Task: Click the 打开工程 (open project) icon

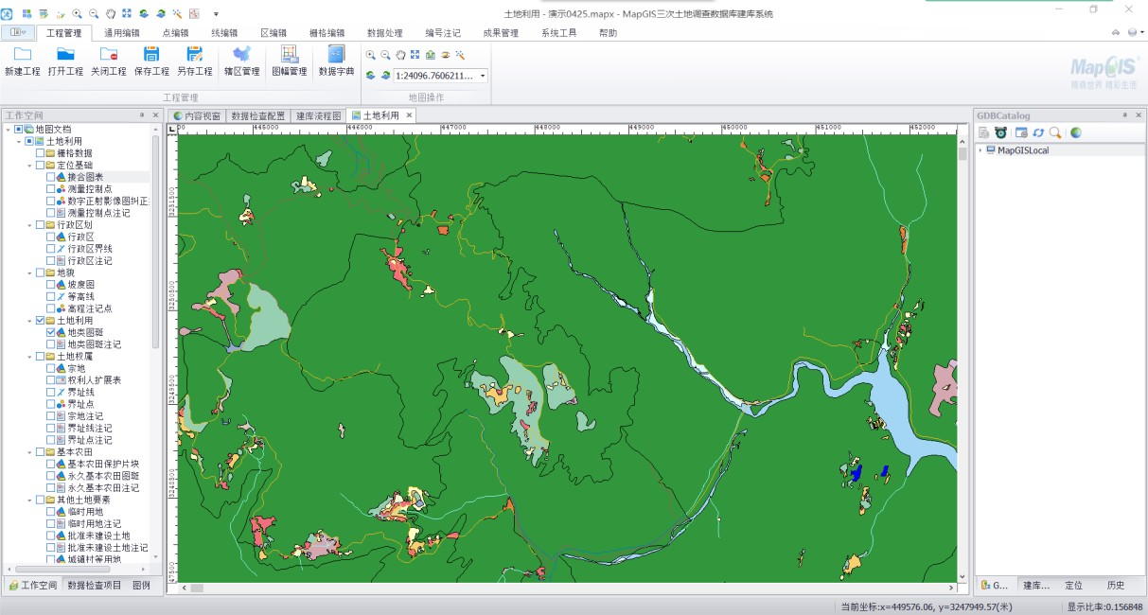Action: point(65,54)
